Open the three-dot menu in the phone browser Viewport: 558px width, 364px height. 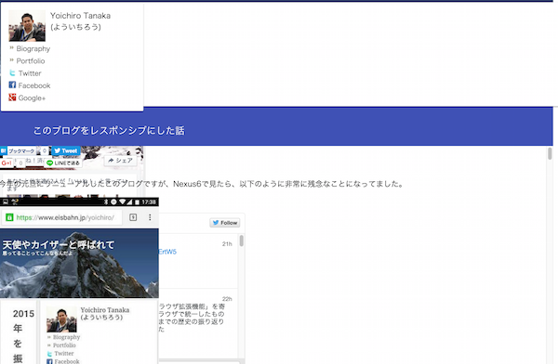pos(150,217)
